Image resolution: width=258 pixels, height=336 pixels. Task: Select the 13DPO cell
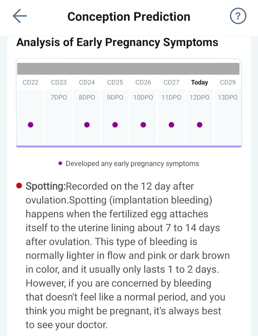click(228, 97)
